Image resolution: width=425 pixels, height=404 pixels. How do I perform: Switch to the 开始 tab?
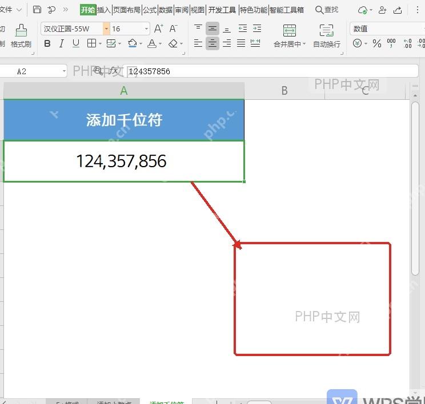click(88, 10)
